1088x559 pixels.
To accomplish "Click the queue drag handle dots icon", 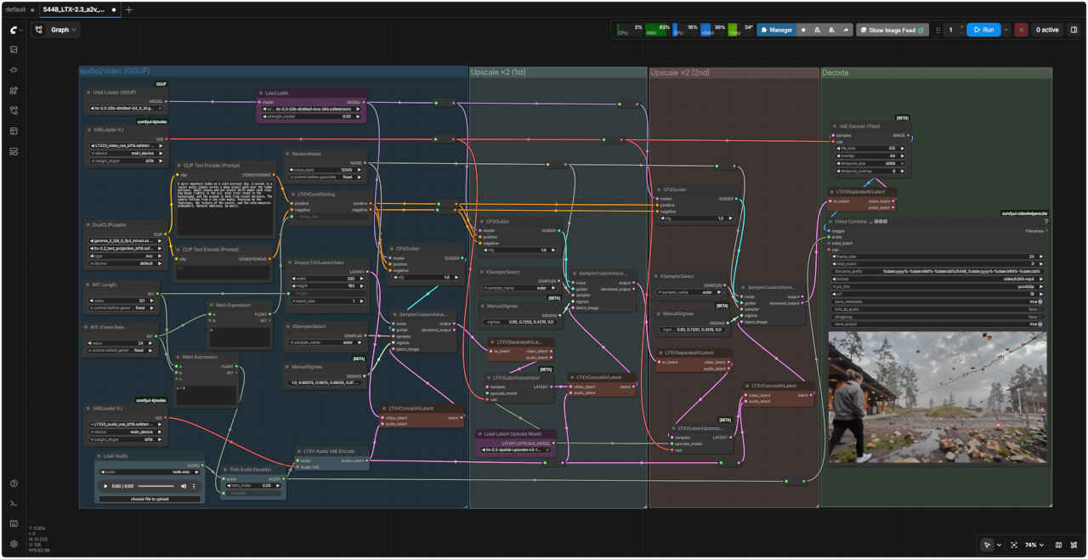I will pyautogui.click(x=938, y=30).
